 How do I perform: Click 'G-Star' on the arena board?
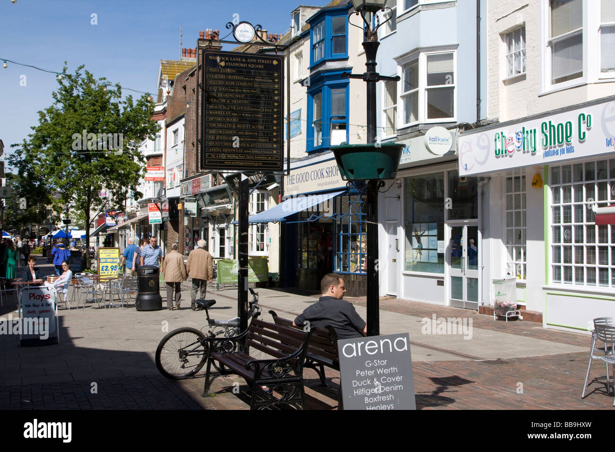click(x=377, y=362)
